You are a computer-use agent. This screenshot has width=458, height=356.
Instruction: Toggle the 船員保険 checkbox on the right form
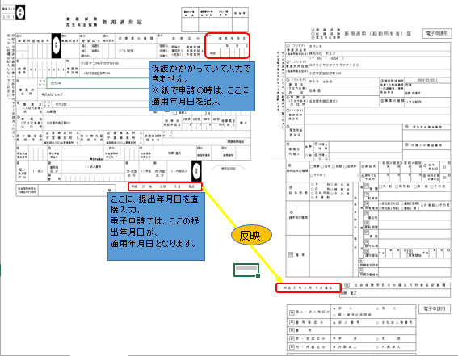click(x=313, y=34)
